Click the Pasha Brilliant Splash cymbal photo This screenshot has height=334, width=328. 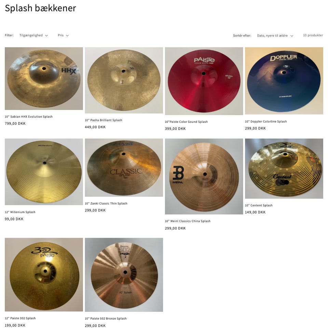pyautogui.click(x=124, y=80)
